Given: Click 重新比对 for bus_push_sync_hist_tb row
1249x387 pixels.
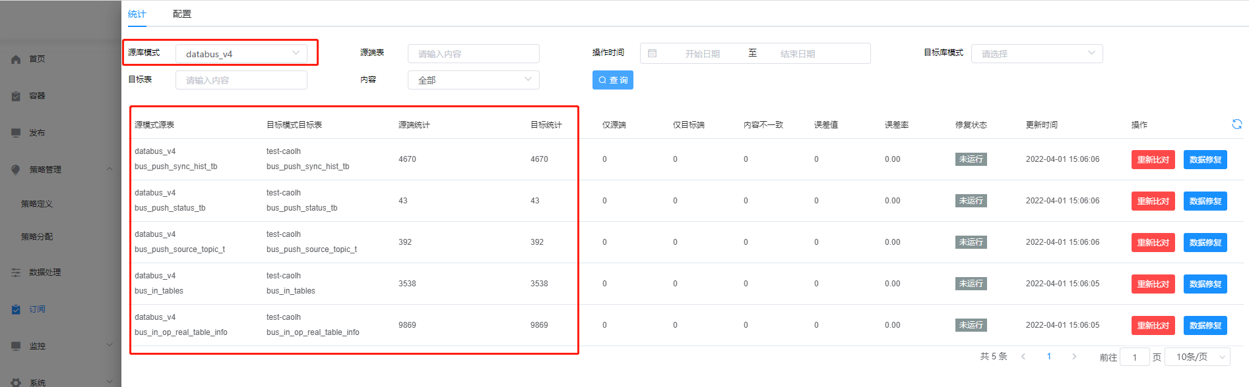Looking at the screenshot, I should tap(1153, 160).
